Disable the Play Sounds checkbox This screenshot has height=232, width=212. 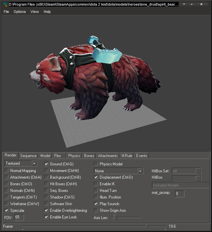96,204
